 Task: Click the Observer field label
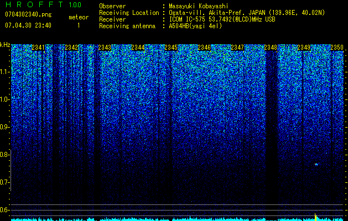(112, 6)
